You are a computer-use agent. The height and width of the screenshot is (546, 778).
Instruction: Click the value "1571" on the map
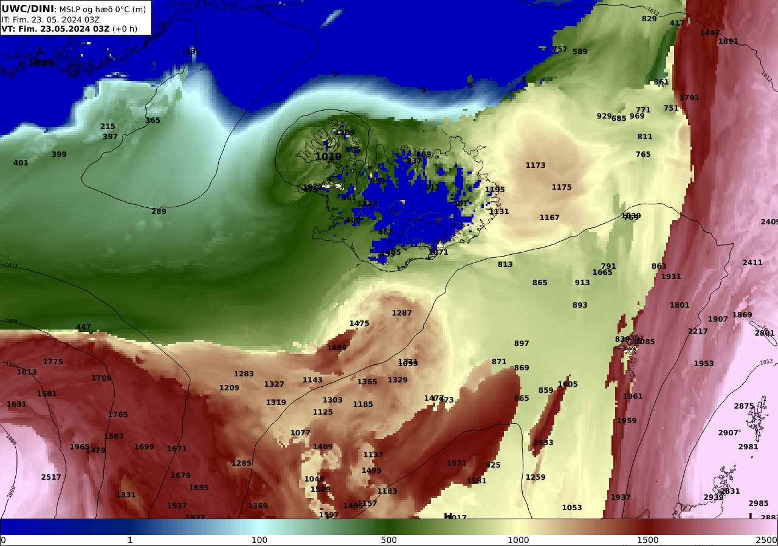point(456,463)
